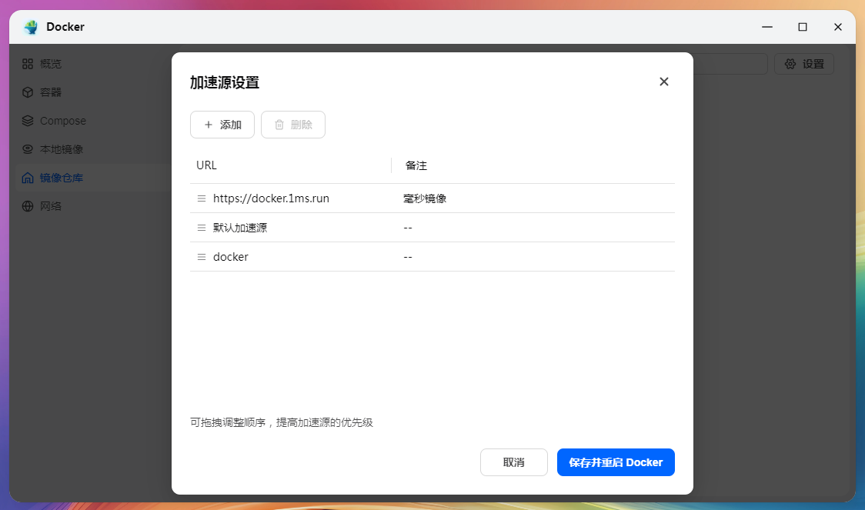Click 取消 to cancel changes
The image size is (865, 510).
point(513,462)
